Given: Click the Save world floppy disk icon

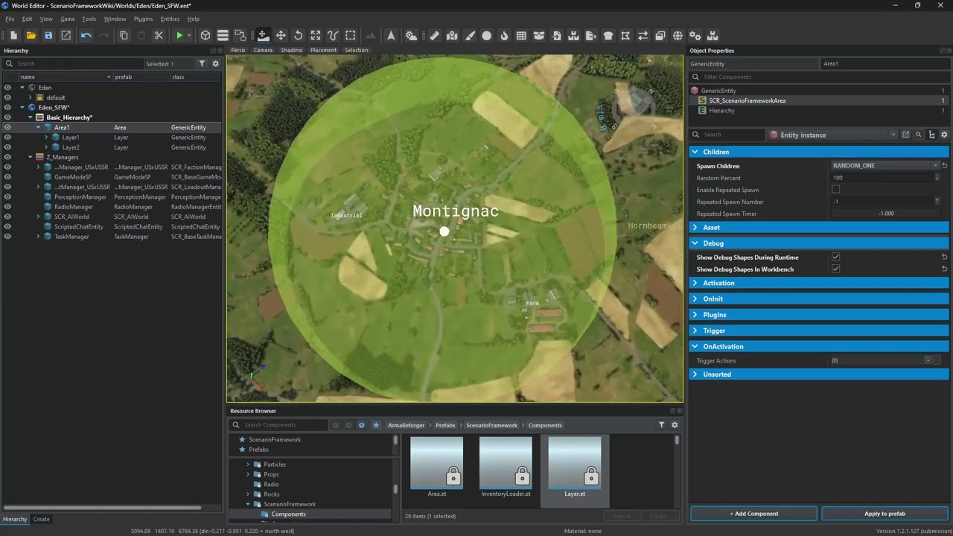Looking at the screenshot, I should [48, 36].
